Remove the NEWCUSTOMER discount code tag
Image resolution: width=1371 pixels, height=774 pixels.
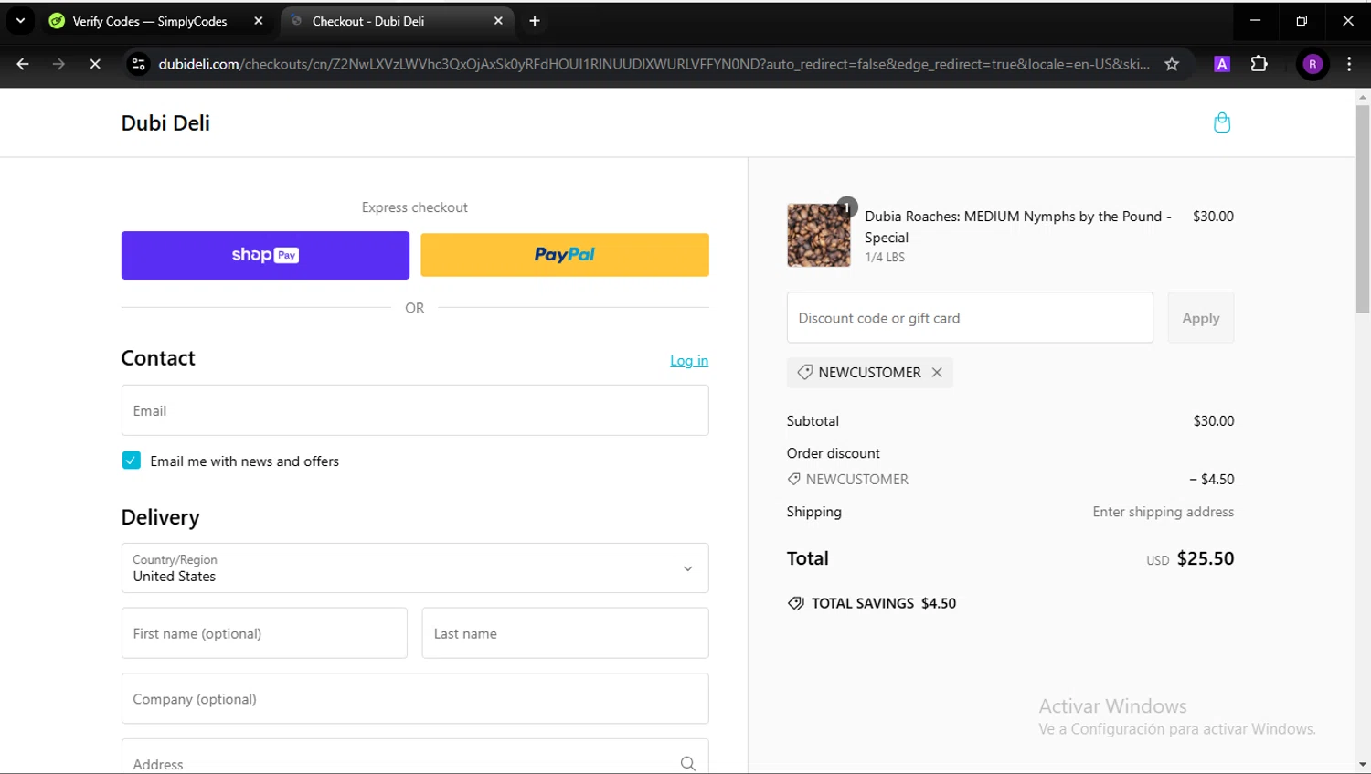pyautogui.click(x=937, y=373)
